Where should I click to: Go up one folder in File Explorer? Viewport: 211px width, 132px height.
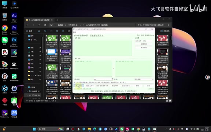coord(39,25)
